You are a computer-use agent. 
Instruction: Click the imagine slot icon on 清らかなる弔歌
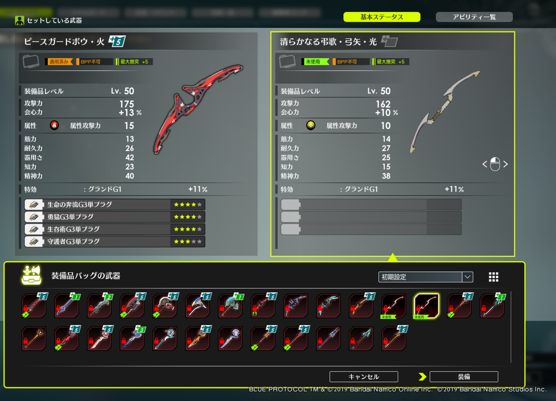tap(288, 61)
